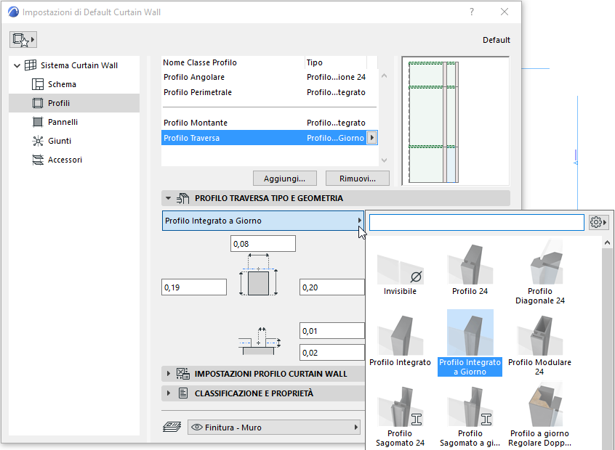
Task: Collapse Profilo Traversa Tipo e Geometria section
Action: tap(168, 198)
